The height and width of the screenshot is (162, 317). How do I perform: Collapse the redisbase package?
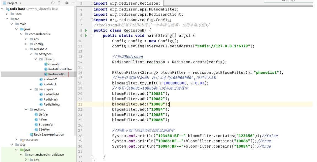(26, 49)
